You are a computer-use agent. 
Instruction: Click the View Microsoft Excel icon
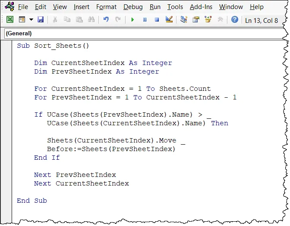[10, 20]
